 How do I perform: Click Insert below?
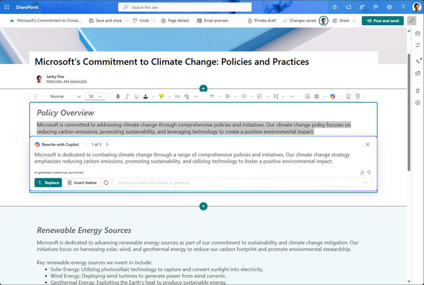(82, 183)
